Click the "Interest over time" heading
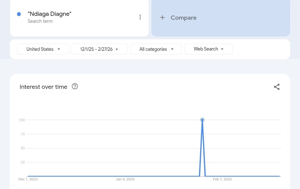Image resolution: width=300 pixels, height=189 pixels. (x=43, y=87)
